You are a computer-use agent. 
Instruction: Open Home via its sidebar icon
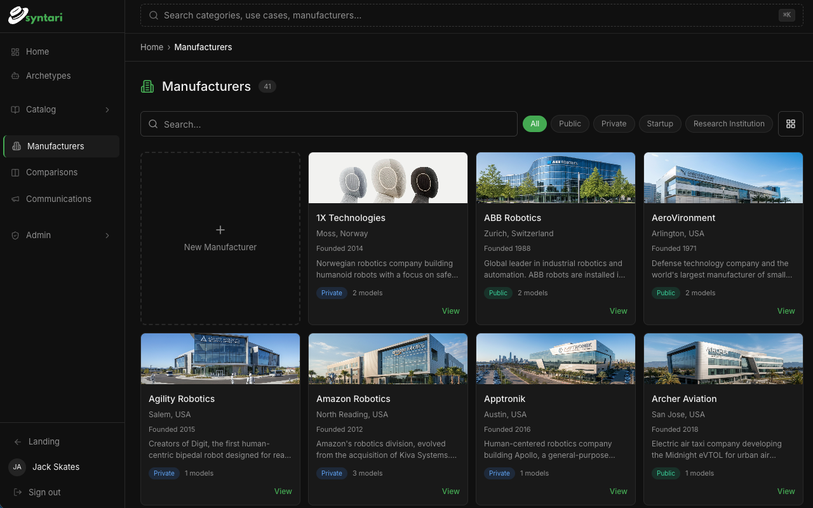[x=15, y=51]
